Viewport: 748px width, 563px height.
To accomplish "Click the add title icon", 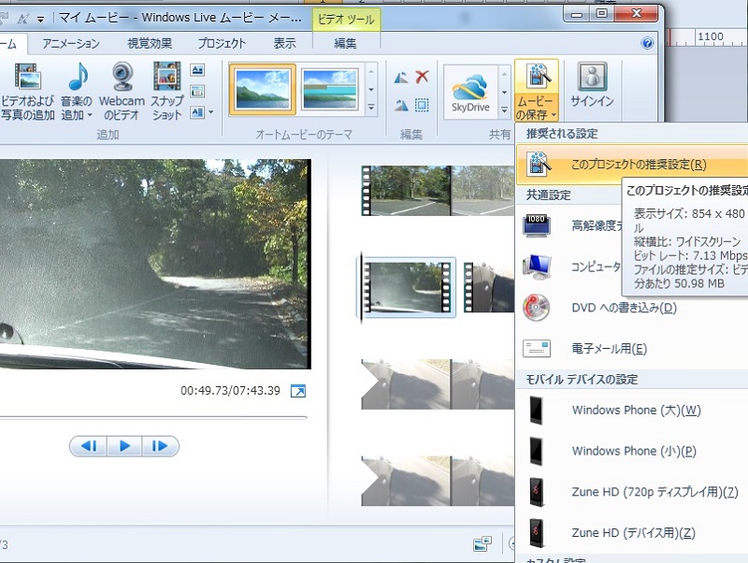I will (x=197, y=70).
